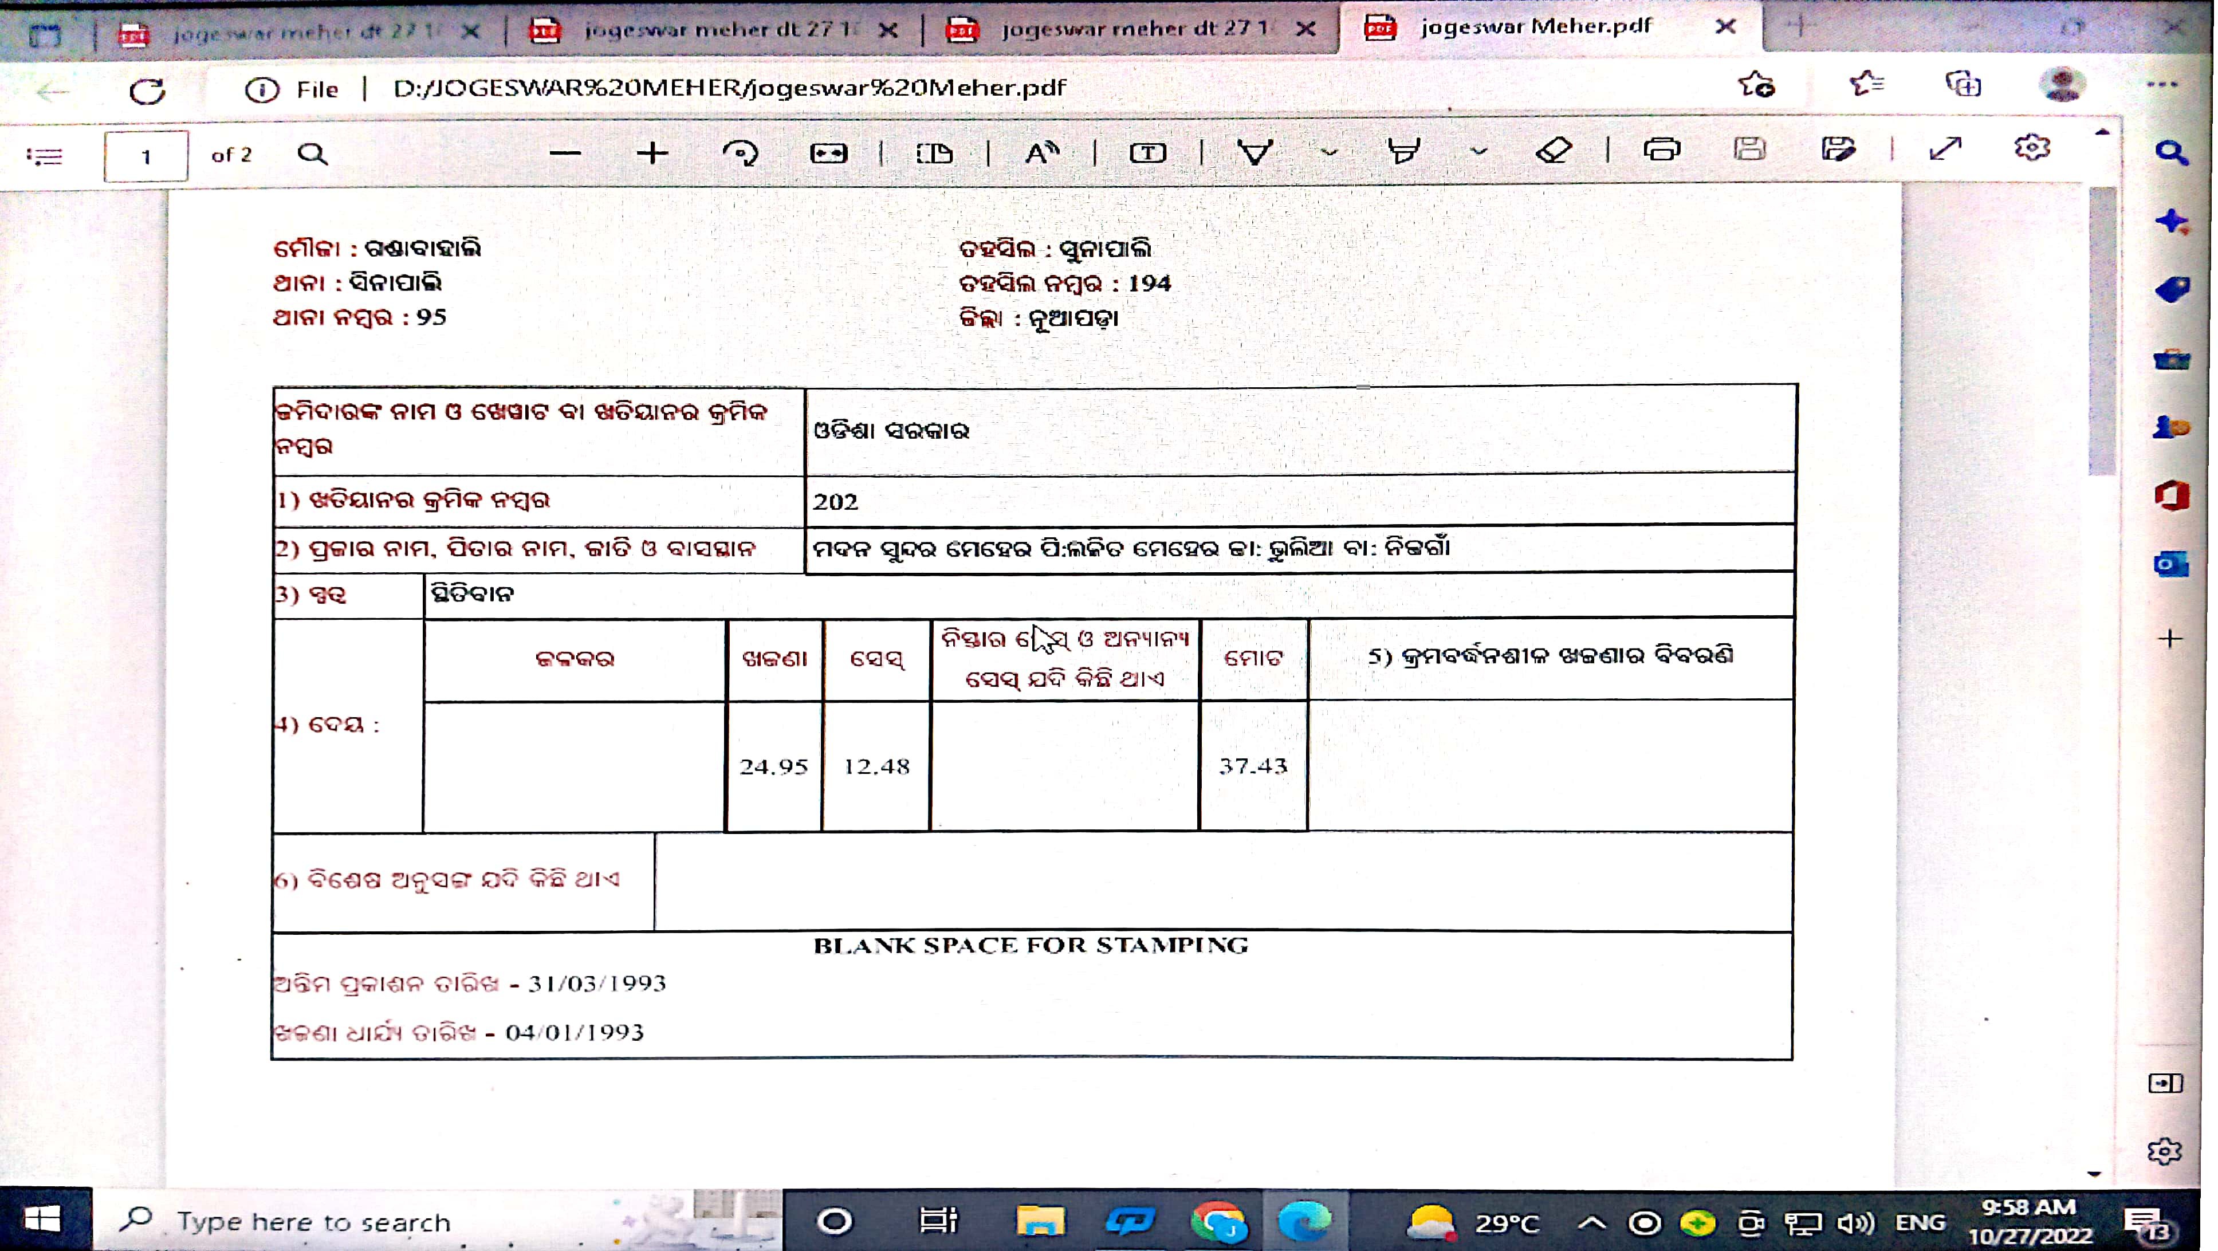Click the Fit to width icon
The width and height of the screenshot is (2218, 1251).
(828, 154)
